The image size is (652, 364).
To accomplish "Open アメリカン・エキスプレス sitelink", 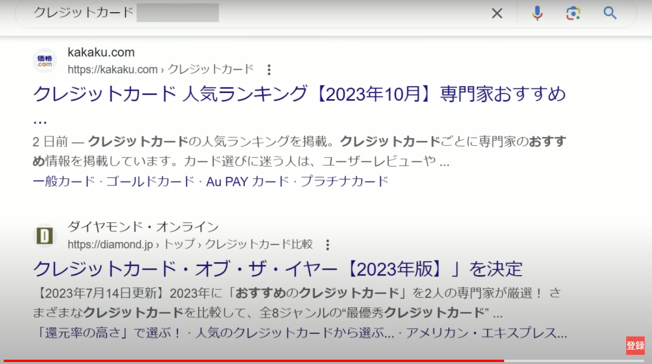I will (x=487, y=333).
